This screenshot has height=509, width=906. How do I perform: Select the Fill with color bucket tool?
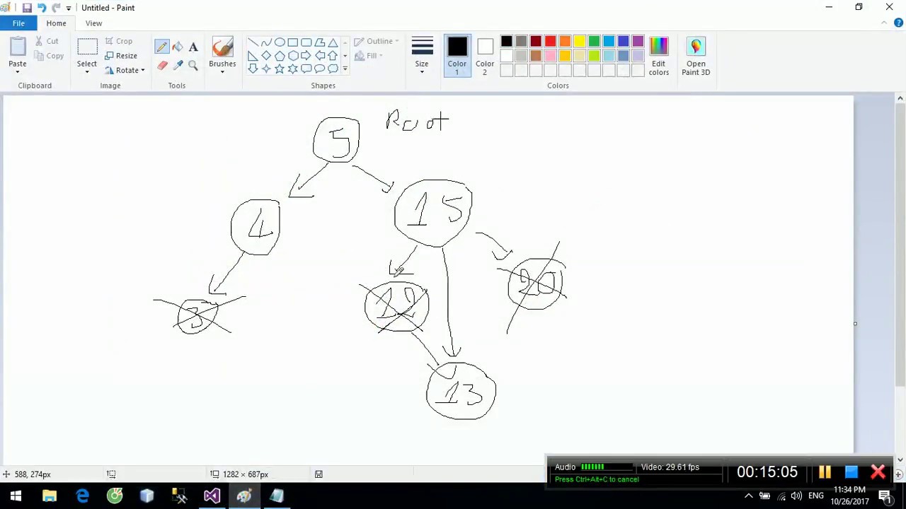(178, 47)
